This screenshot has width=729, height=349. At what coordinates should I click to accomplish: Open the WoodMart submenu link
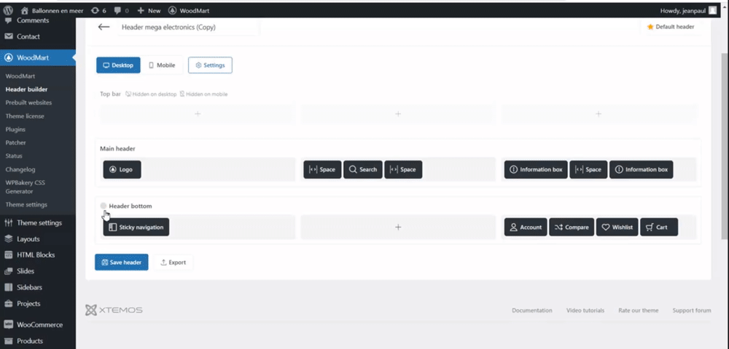[20, 76]
